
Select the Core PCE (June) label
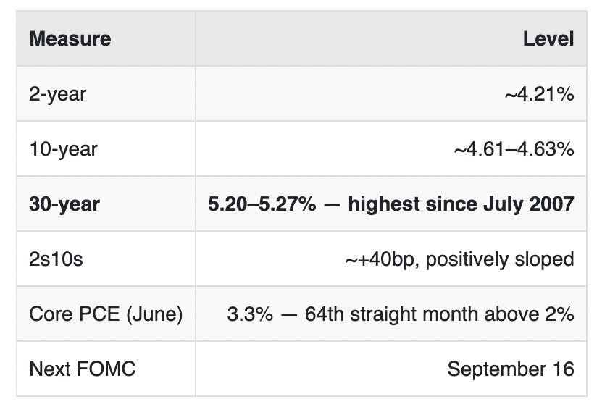[x=106, y=314]
